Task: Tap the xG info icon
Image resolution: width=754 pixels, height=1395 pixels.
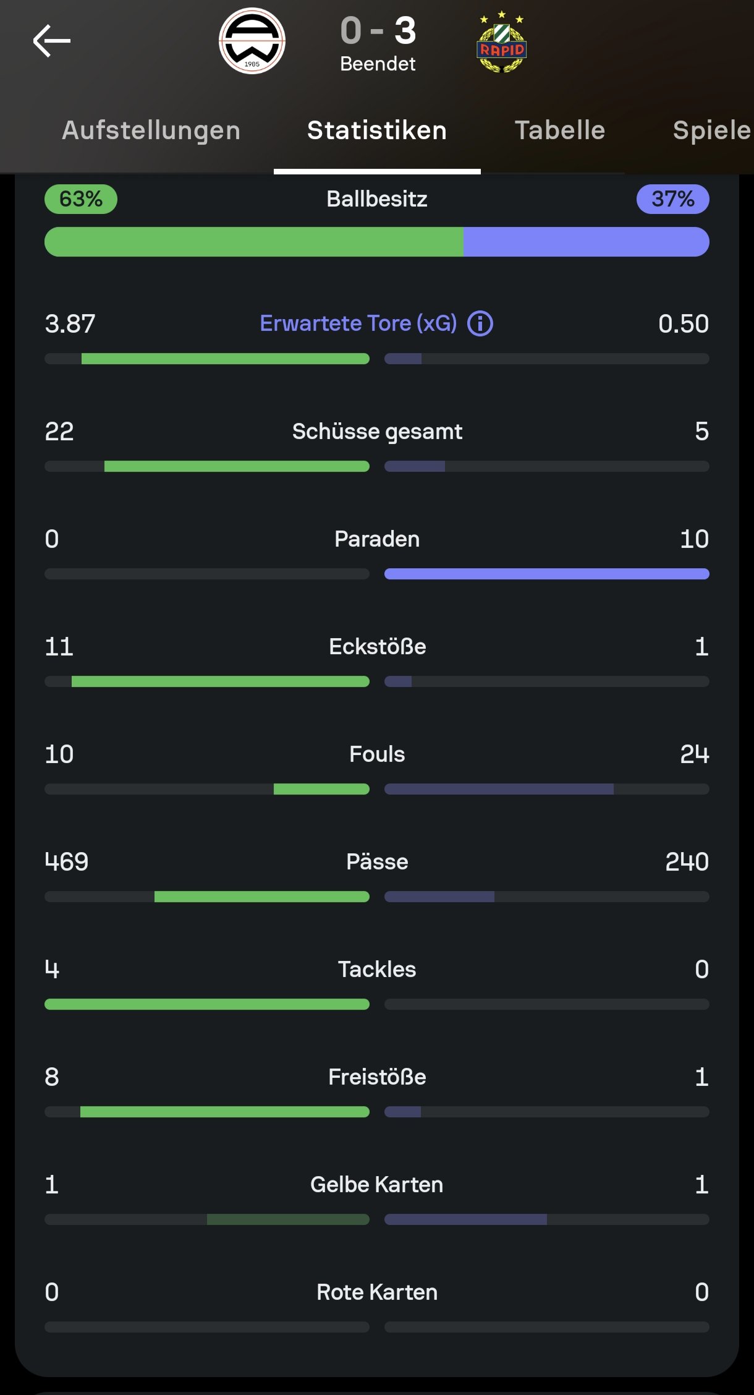Action: [480, 323]
